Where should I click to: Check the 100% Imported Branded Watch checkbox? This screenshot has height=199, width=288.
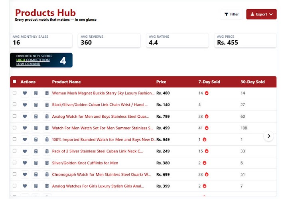point(14,139)
